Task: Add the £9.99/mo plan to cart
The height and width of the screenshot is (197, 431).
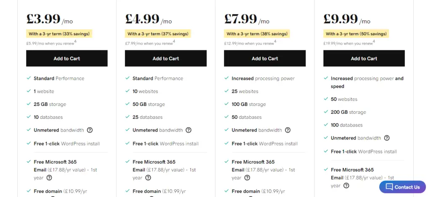Action: pyautogui.click(x=364, y=58)
